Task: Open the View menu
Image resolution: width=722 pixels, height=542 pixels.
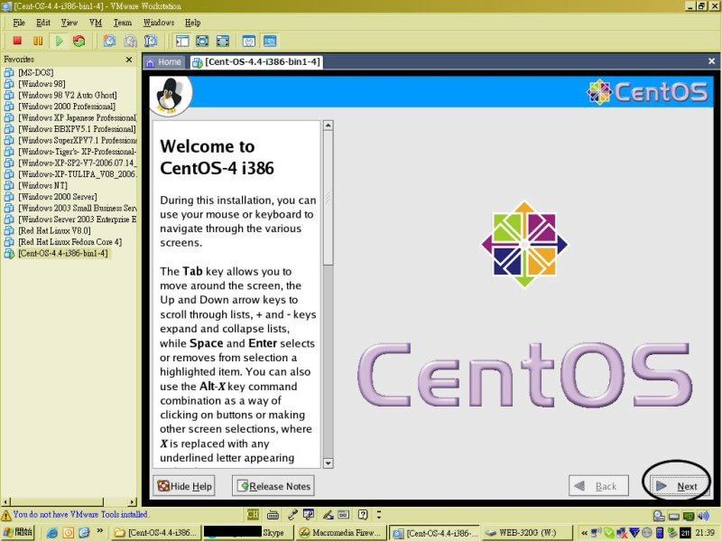Action: point(69,23)
